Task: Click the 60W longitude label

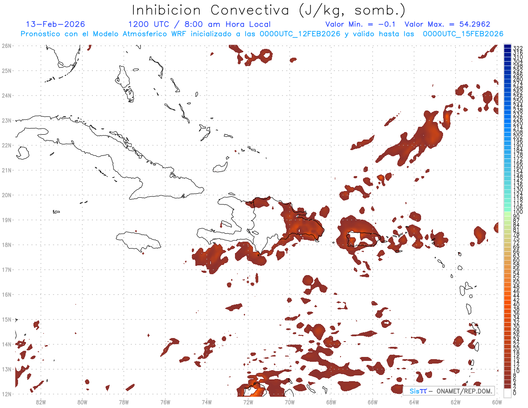Action: [x=497, y=401]
